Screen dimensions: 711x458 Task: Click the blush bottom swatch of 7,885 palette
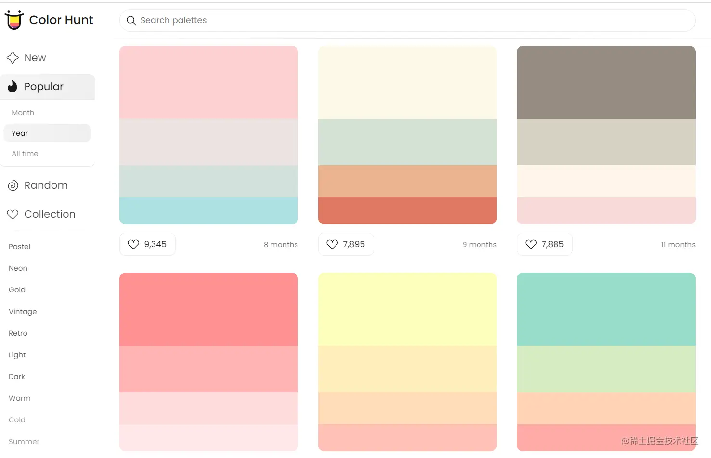pos(606,211)
